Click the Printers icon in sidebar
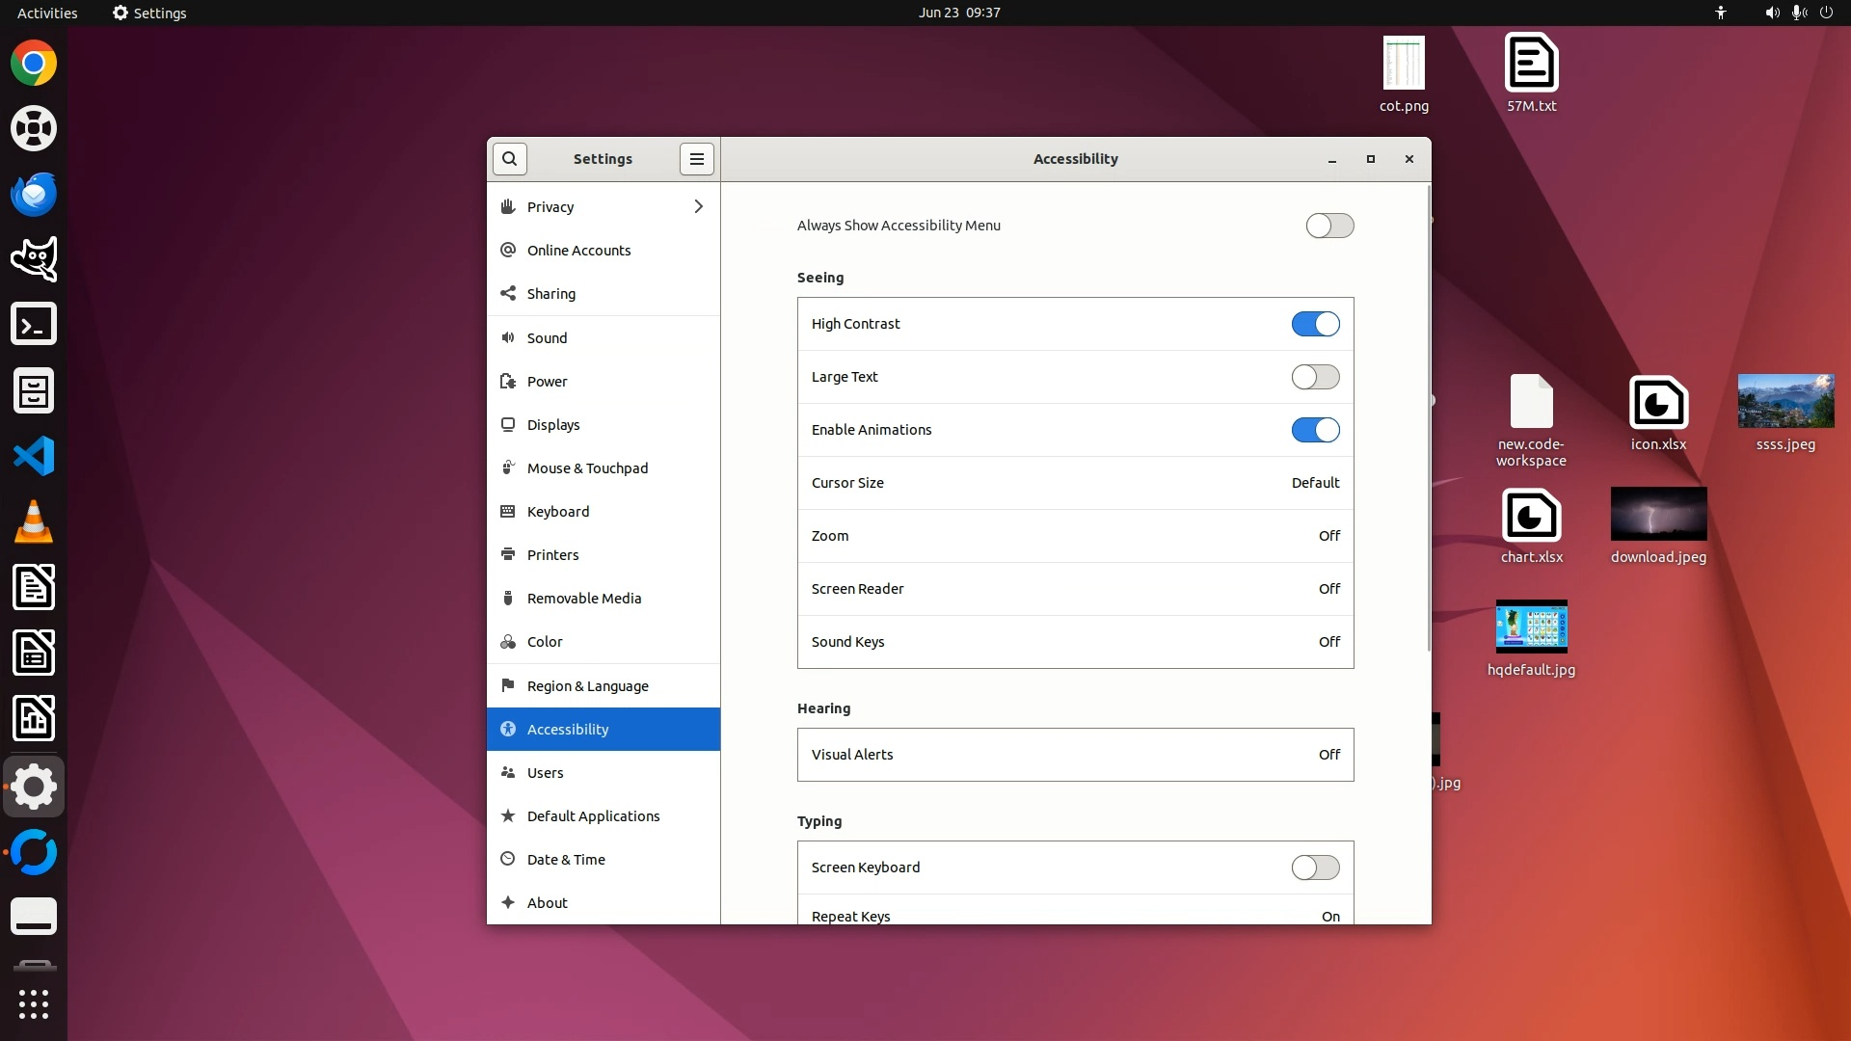The height and width of the screenshot is (1041, 1851). [508, 554]
